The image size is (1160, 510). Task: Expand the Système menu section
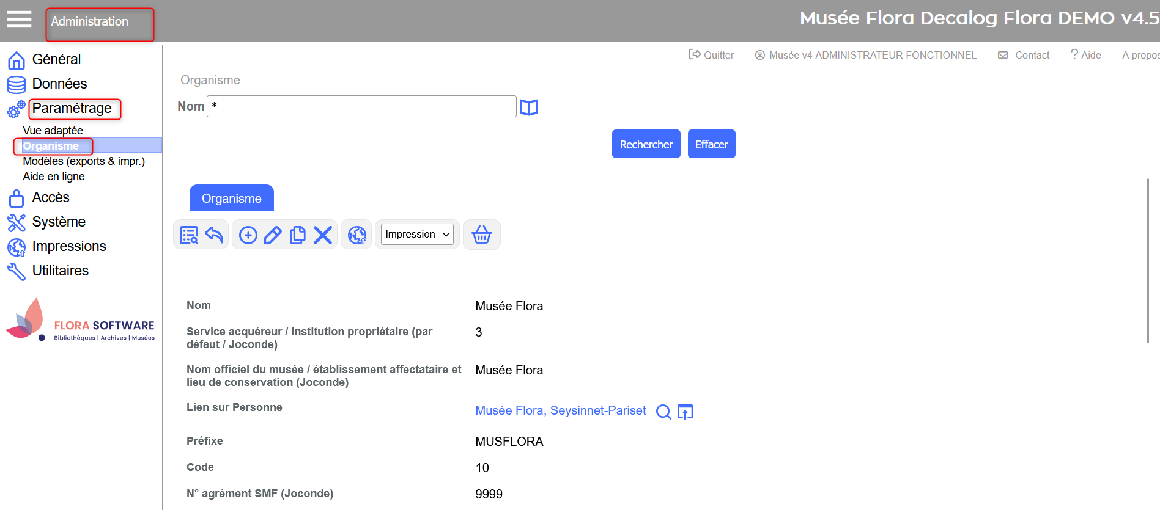point(59,222)
